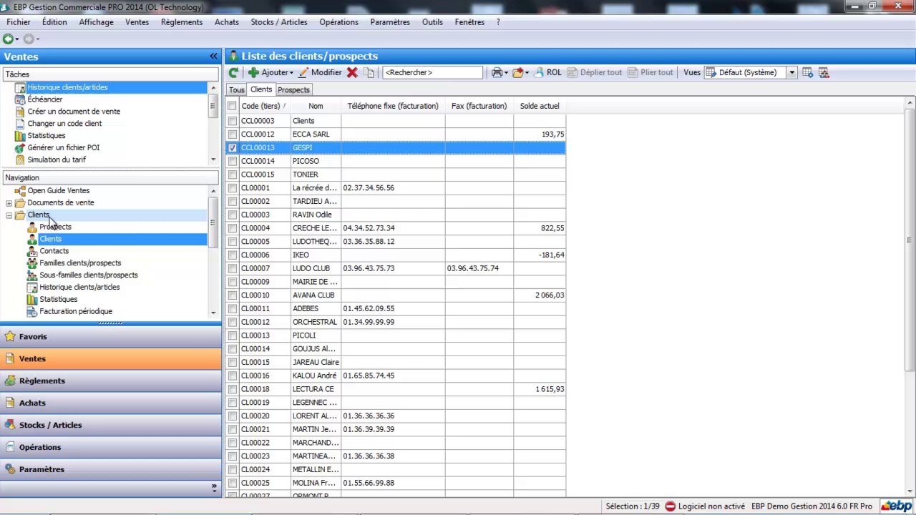Open Familles clients/prospects in navigation
This screenshot has height=515, width=916.
tap(80, 263)
